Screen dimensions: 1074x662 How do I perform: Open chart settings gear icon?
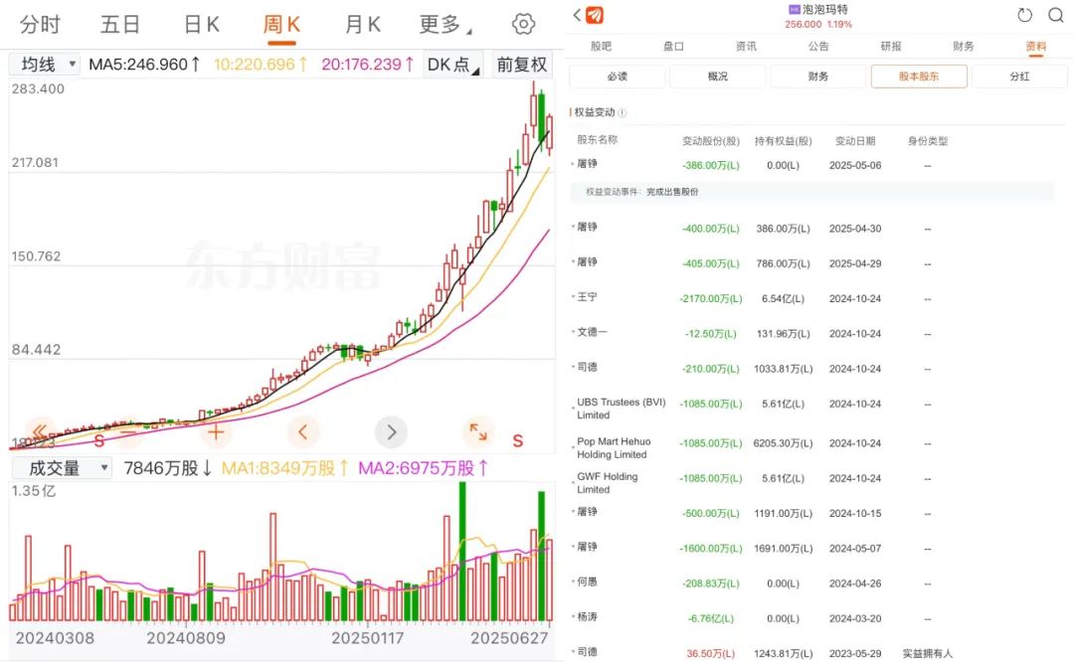click(x=523, y=24)
